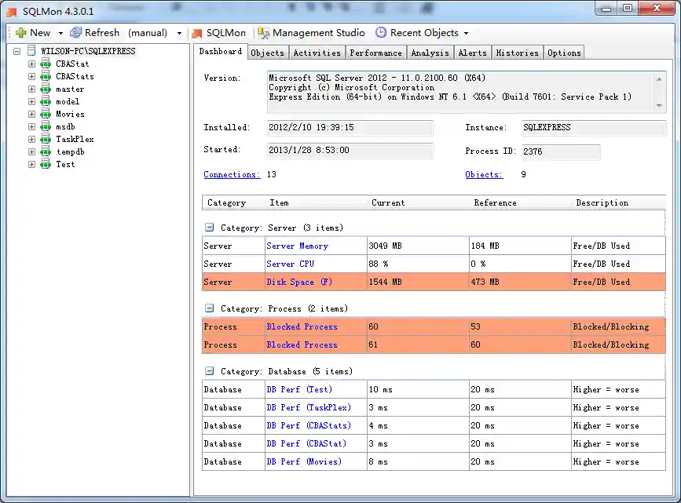681x503 pixels.
Task: Open the Alerts tab
Action: 472,52
